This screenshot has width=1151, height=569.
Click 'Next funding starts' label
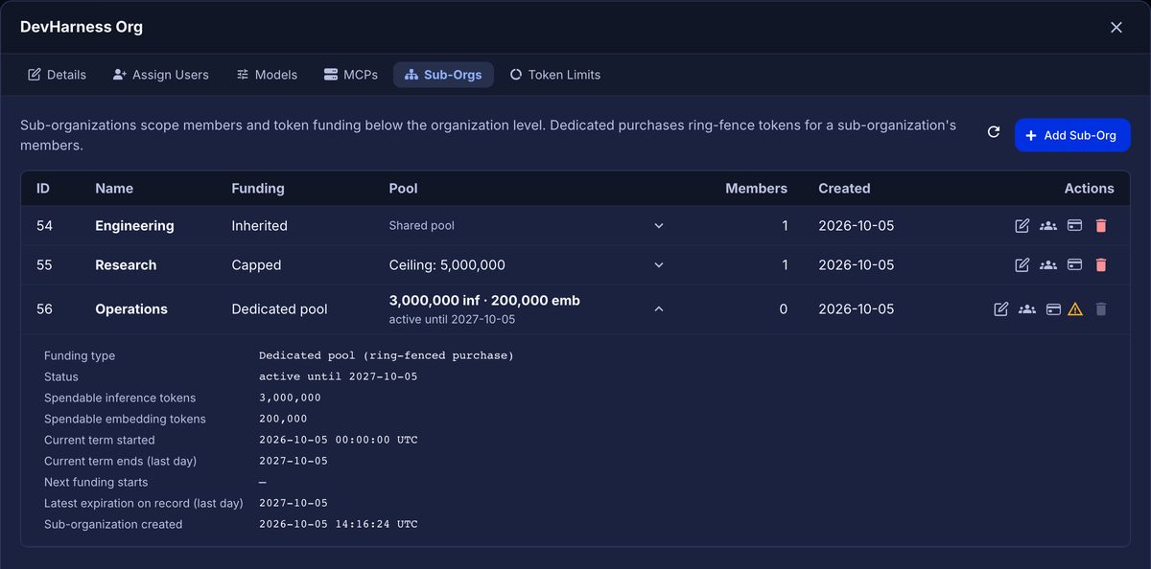[96, 482]
